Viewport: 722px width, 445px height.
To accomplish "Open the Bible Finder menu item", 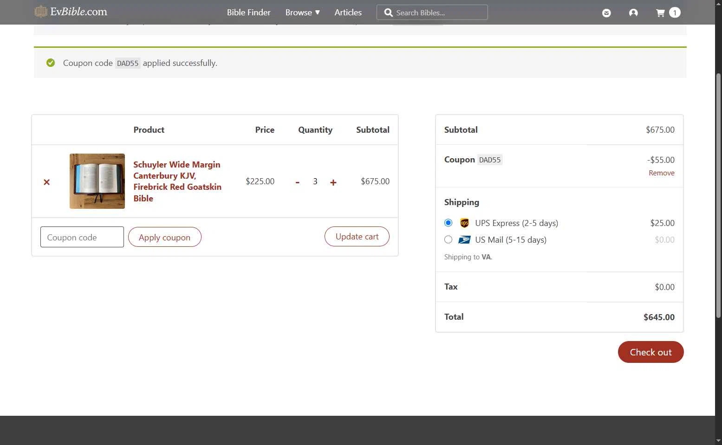I will point(248,13).
